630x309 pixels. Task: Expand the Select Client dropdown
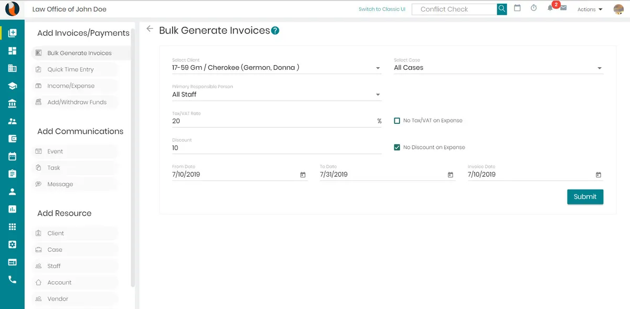coord(378,68)
